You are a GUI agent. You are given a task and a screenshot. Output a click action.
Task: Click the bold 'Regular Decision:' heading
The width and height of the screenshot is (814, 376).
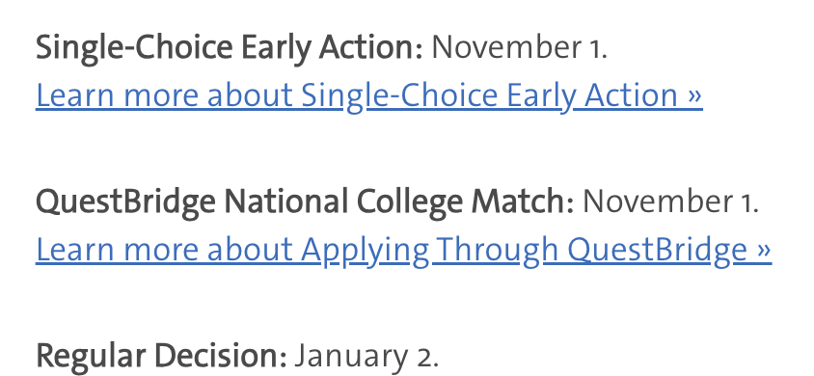[x=161, y=357]
